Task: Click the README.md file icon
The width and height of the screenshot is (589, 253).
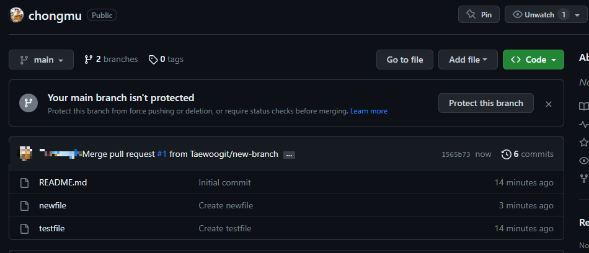Action: (x=24, y=183)
